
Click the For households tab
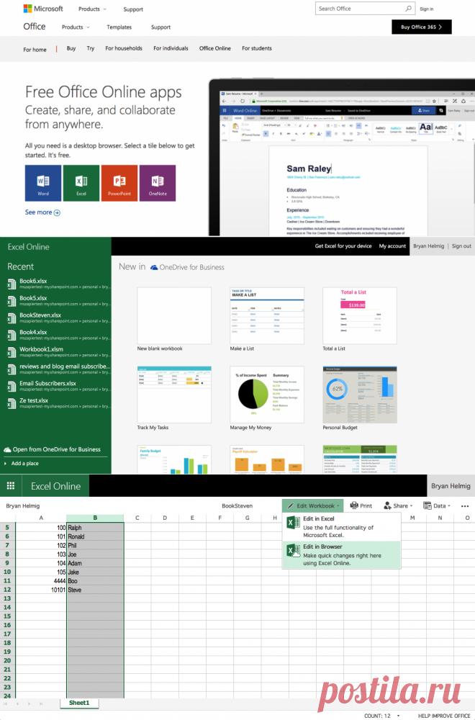tap(124, 48)
